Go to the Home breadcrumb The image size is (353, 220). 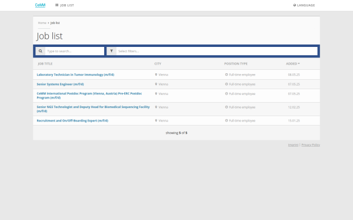tap(42, 23)
